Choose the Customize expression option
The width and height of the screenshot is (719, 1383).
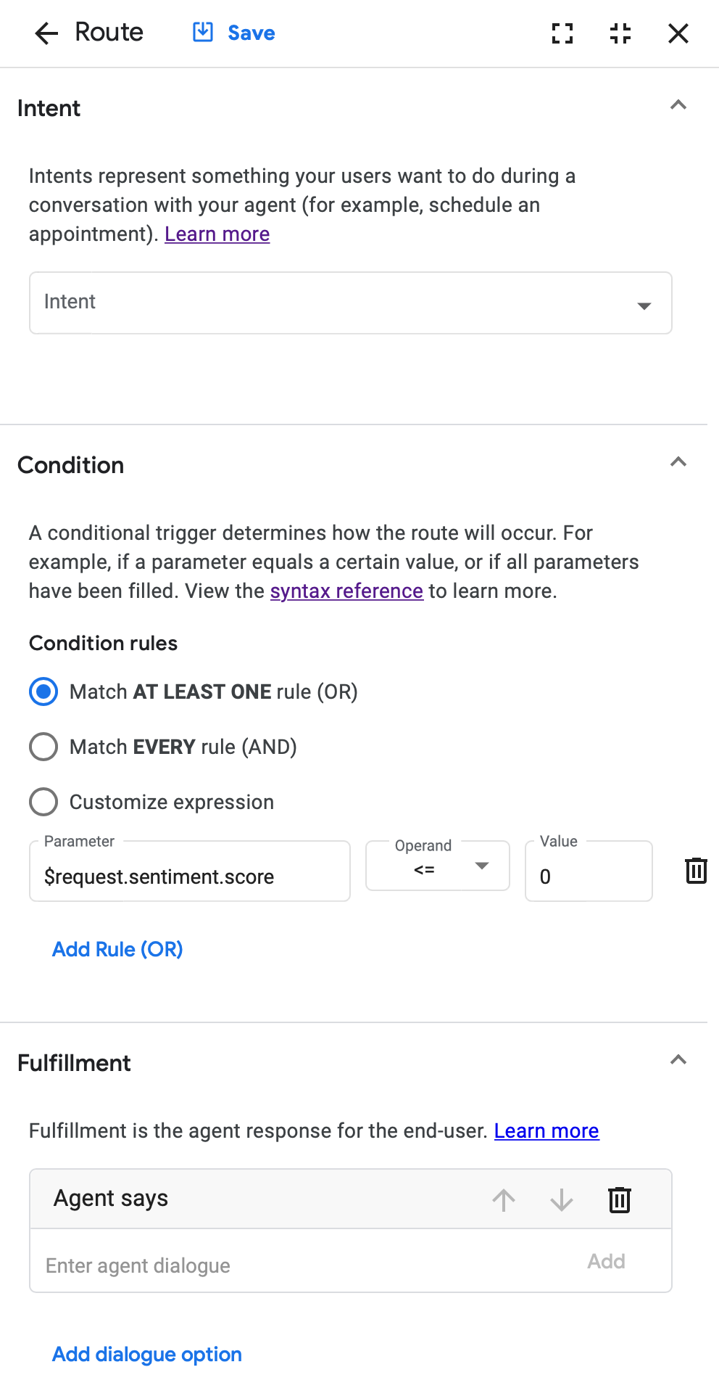43,802
